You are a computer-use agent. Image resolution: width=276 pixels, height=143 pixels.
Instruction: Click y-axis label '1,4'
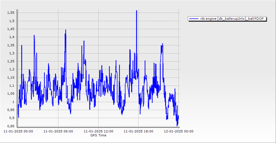[11, 37]
